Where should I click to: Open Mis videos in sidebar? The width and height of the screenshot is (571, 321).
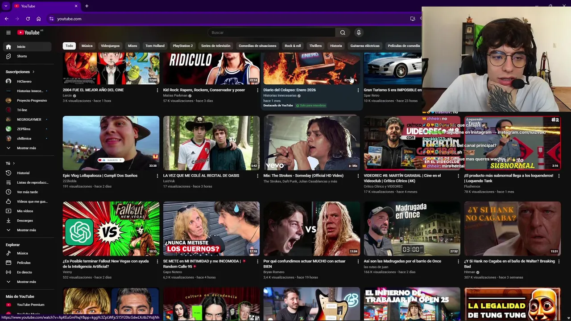click(28, 211)
